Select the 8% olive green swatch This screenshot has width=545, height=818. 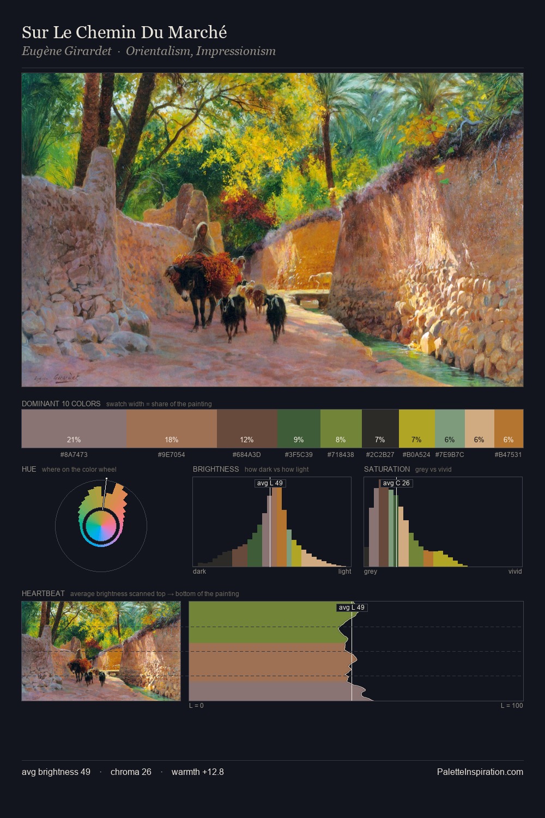[341, 428]
